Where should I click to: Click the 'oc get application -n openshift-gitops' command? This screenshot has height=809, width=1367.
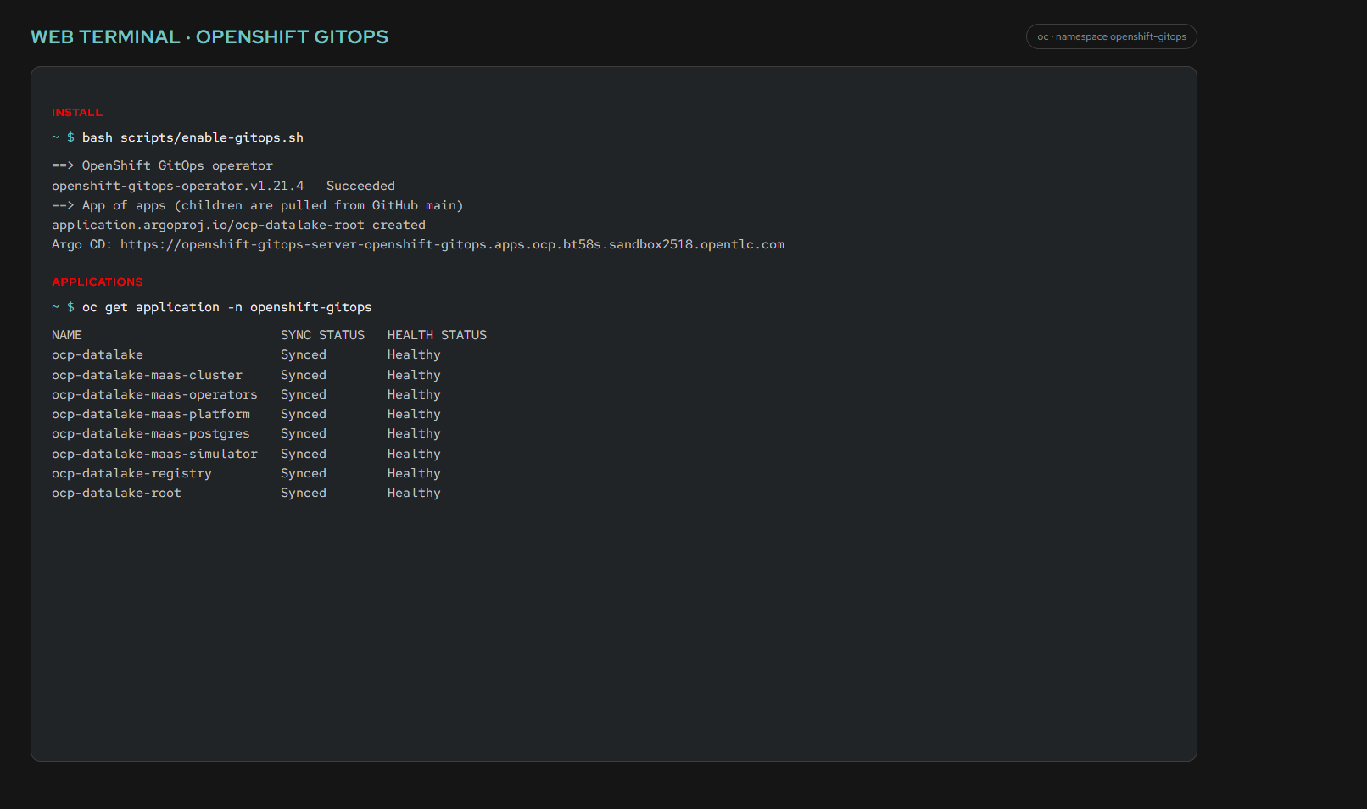(x=226, y=307)
